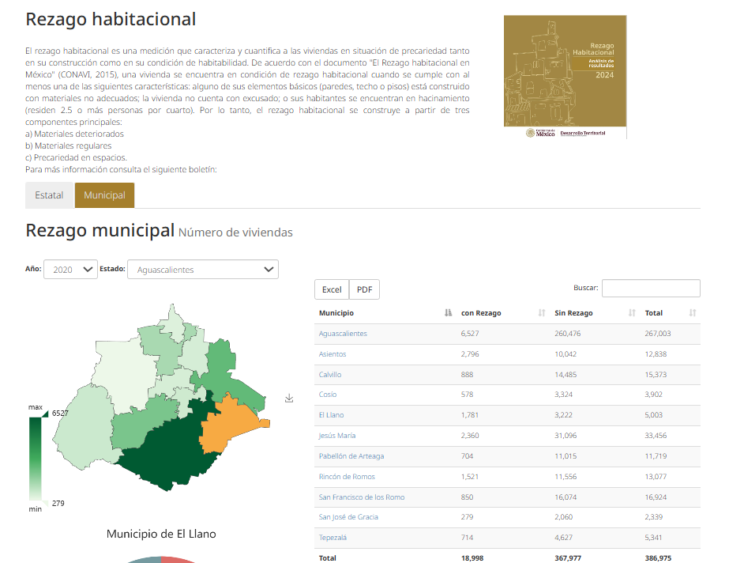The height and width of the screenshot is (563, 729).
Task: Expand the Estado Aguascalientes dropdown
Action: [x=203, y=270]
